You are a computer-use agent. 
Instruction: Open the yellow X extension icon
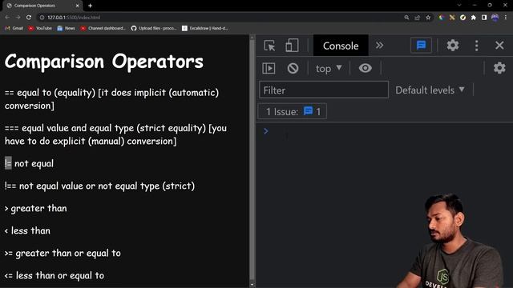(452, 18)
